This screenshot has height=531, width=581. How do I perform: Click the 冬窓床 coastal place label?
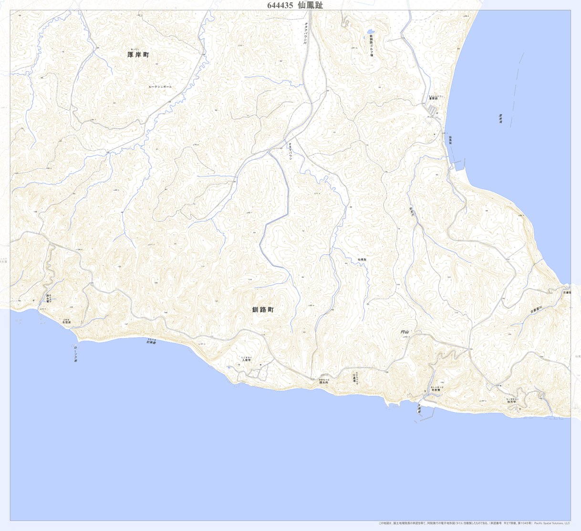tap(66, 323)
